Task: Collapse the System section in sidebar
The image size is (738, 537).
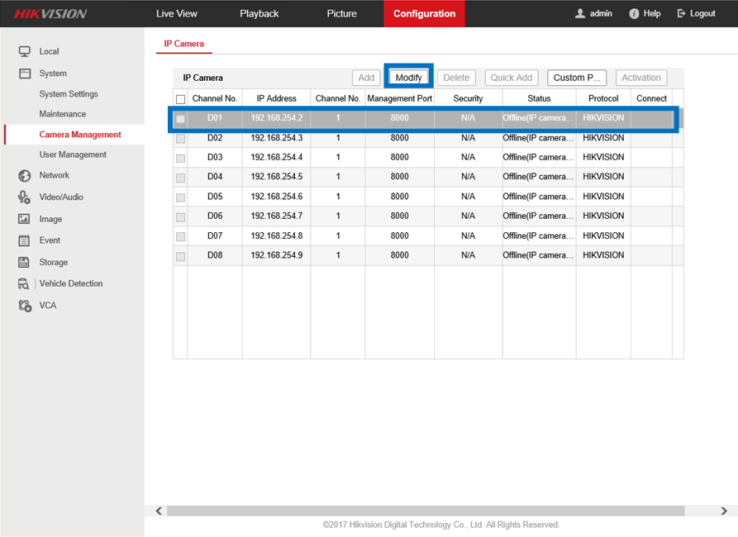Action: [53, 74]
